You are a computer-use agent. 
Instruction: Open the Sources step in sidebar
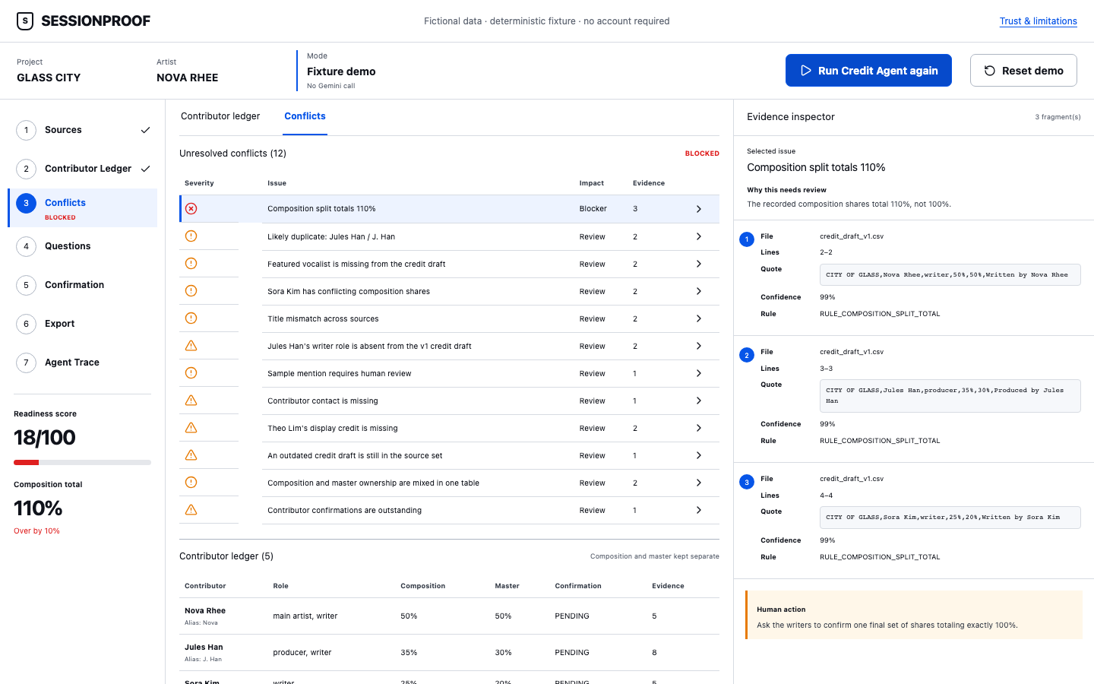pyautogui.click(x=83, y=130)
